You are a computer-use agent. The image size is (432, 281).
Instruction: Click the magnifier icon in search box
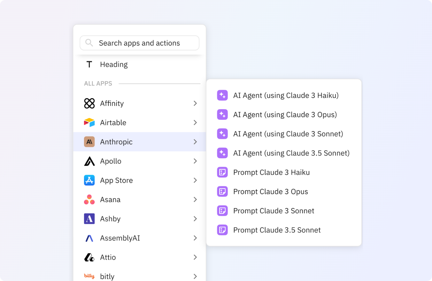click(89, 43)
